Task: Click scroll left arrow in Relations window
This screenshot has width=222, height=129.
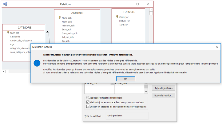Action: [4, 72]
